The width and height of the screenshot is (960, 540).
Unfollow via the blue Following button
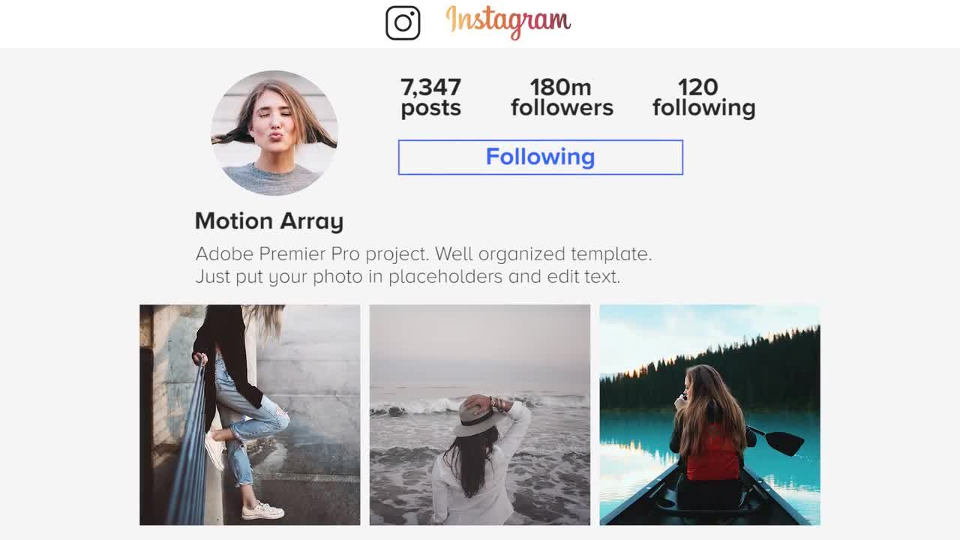click(x=540, y=157)
